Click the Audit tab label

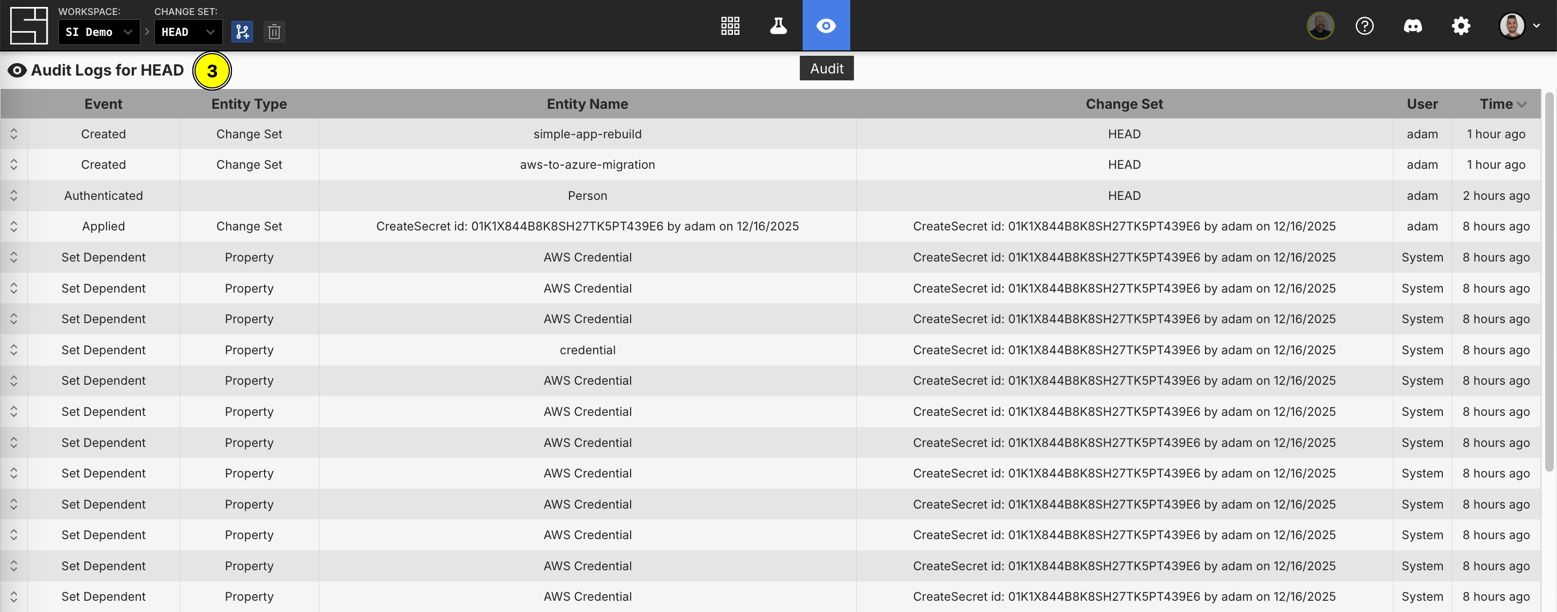coord(826,68)
